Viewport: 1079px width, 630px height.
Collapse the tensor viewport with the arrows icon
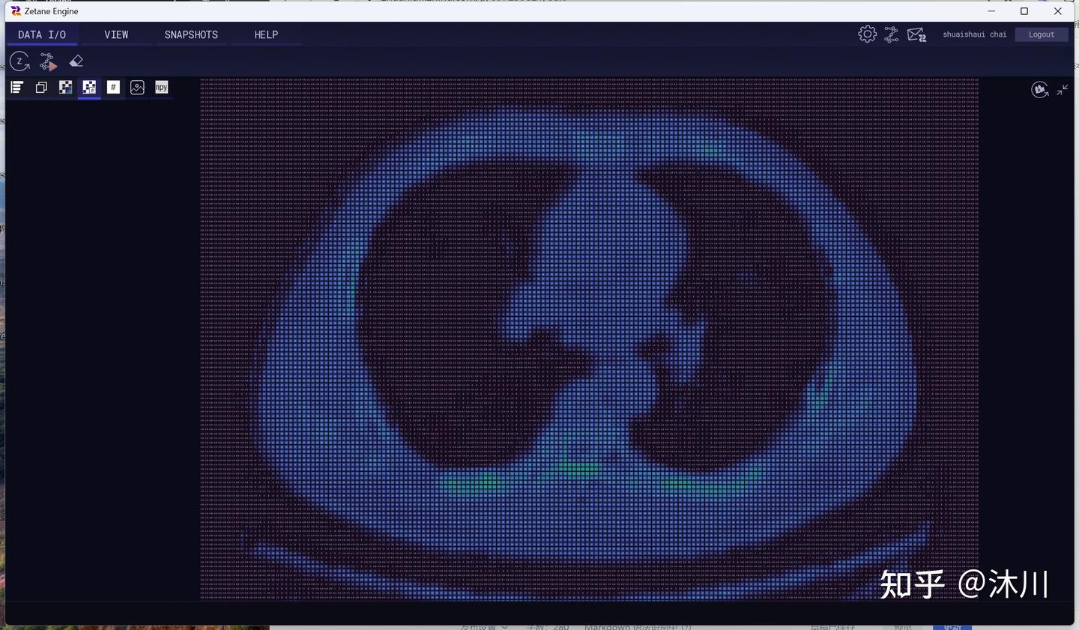pos(1063,90)
